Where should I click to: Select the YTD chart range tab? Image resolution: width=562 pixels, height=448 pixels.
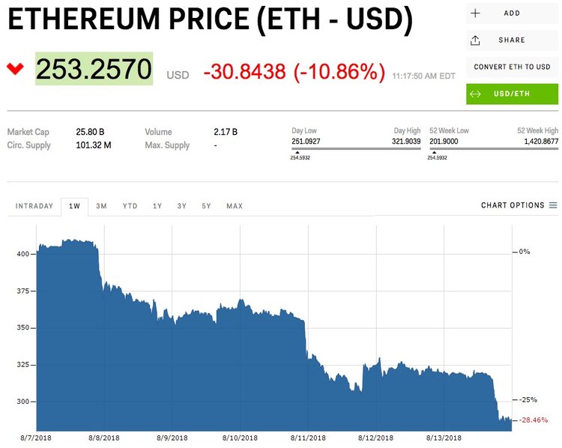click(x=130, y=206)
